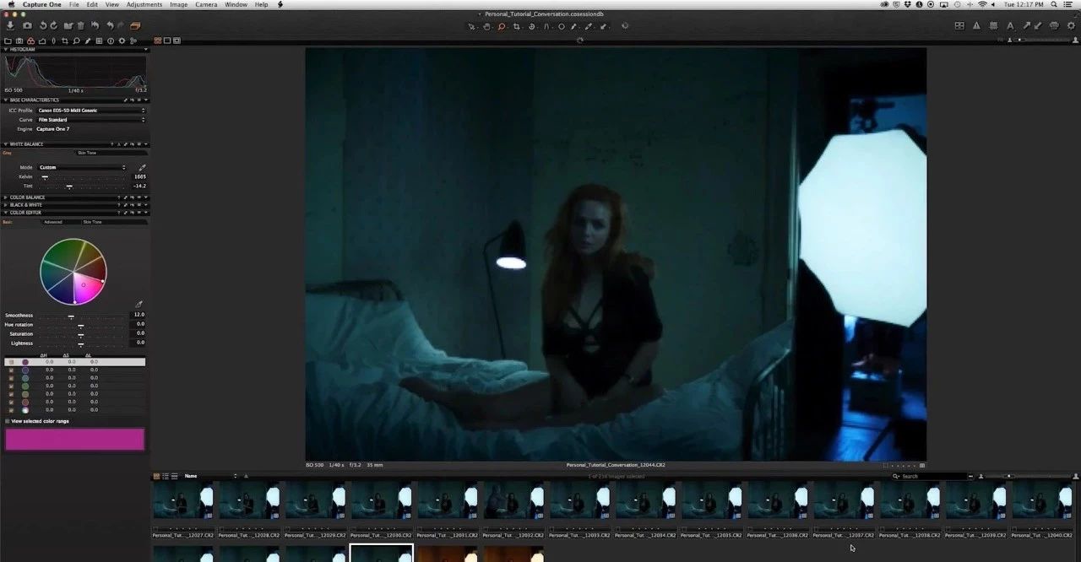1081x562 pixels.
Task: Open the Metadata info tool tab
Action: pyautogui.click(x=111, y=41)
